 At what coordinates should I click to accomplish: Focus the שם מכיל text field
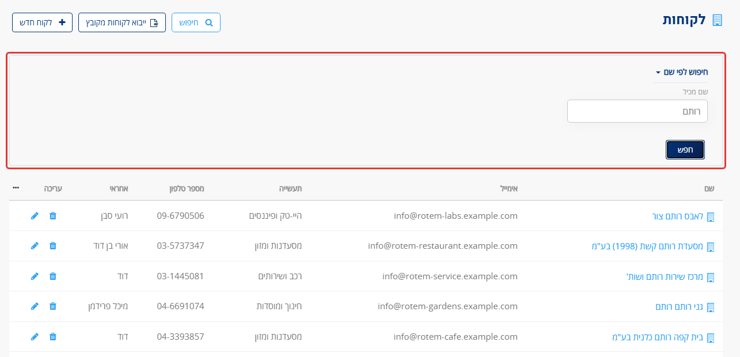point(637,111)
